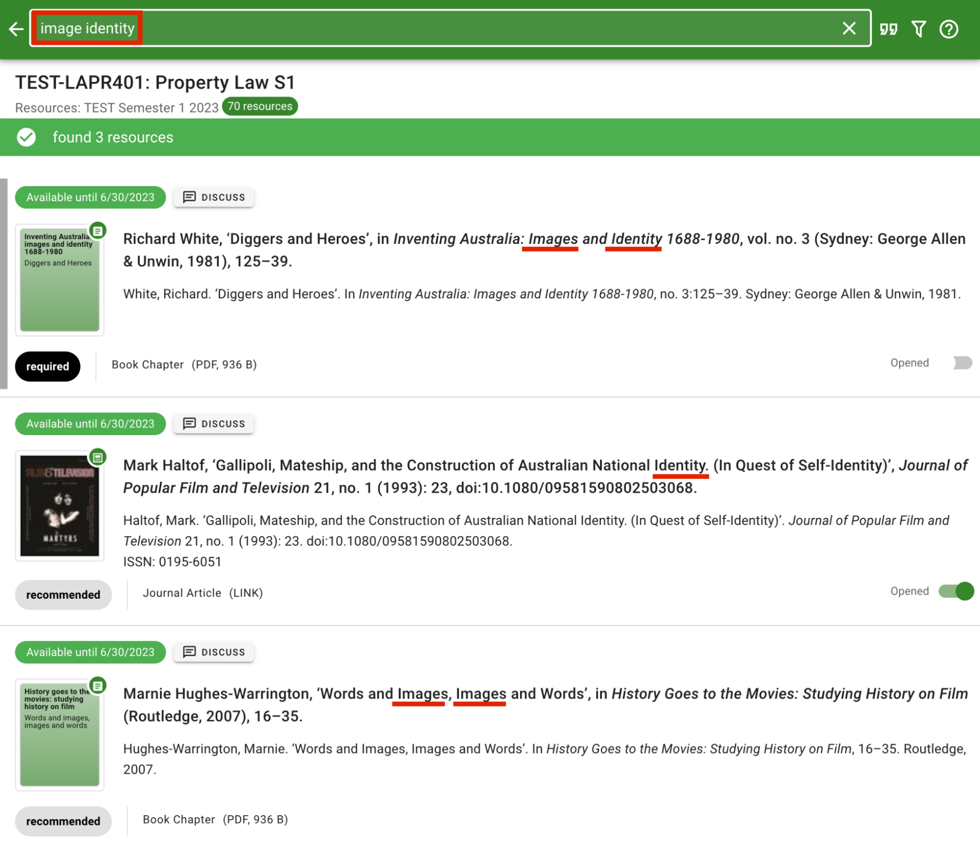Open Discuss for Diggers and Heroes
The height and width of the screenshot is (849, 980).
(214, 197)
